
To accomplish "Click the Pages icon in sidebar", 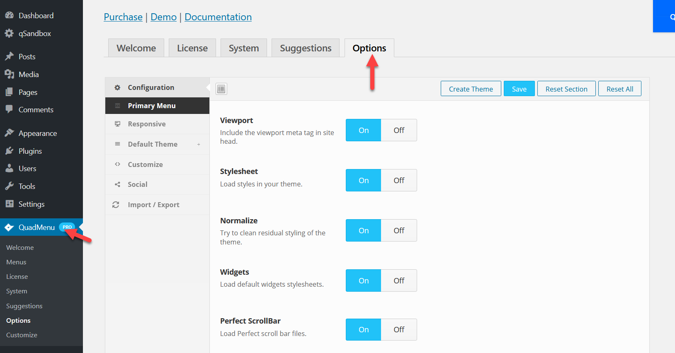I will [x=9, y=92].
